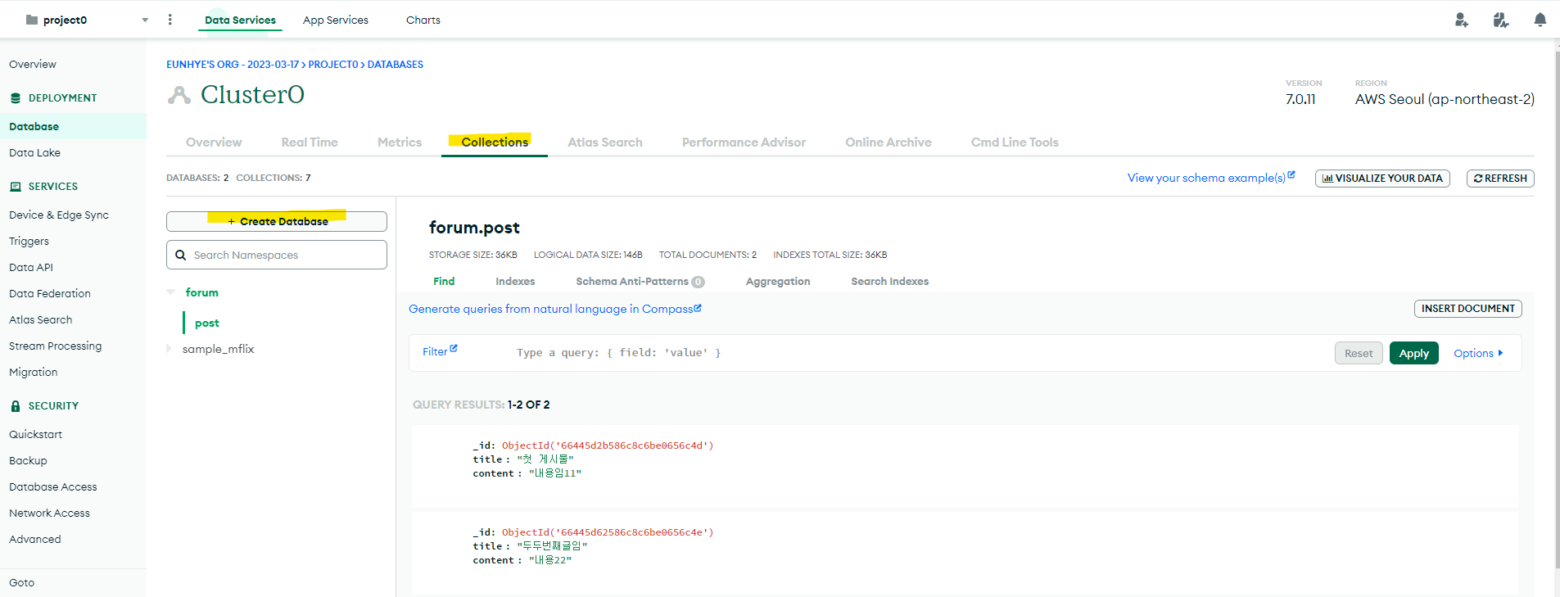Click the Services section icon
Image resolution: width=1560 pixels, height=597 pixels.
pos(15,187)
